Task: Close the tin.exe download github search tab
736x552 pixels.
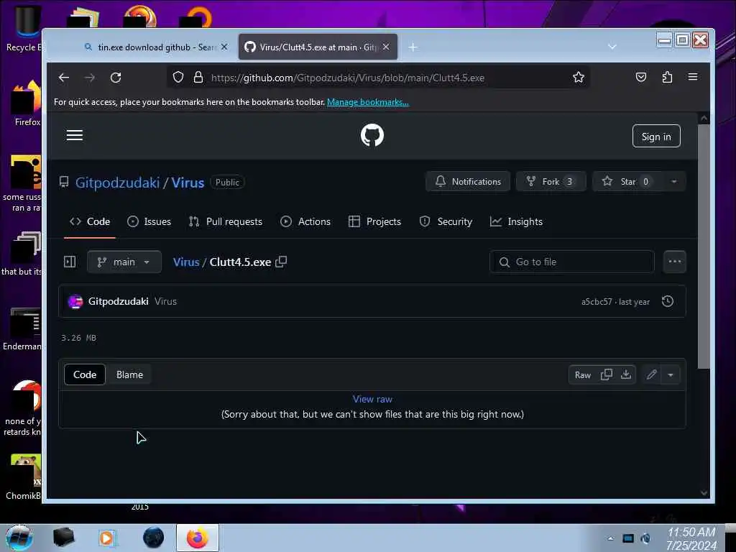Action: (224, 47)
